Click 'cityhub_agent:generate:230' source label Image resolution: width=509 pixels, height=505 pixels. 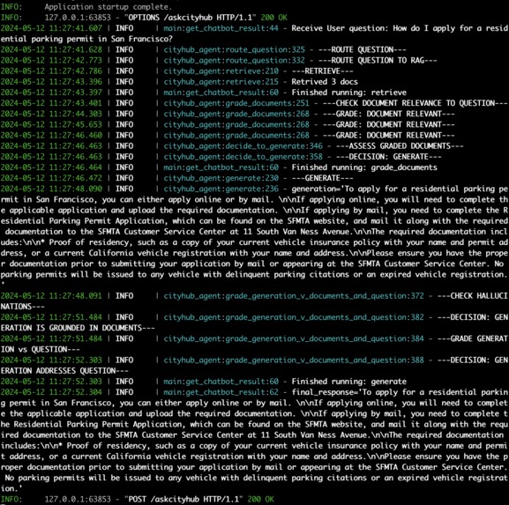tap(221, 178)
